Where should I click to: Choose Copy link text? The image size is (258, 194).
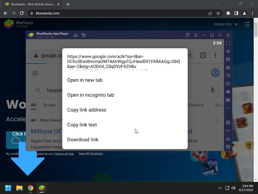(x=125, y=125)
